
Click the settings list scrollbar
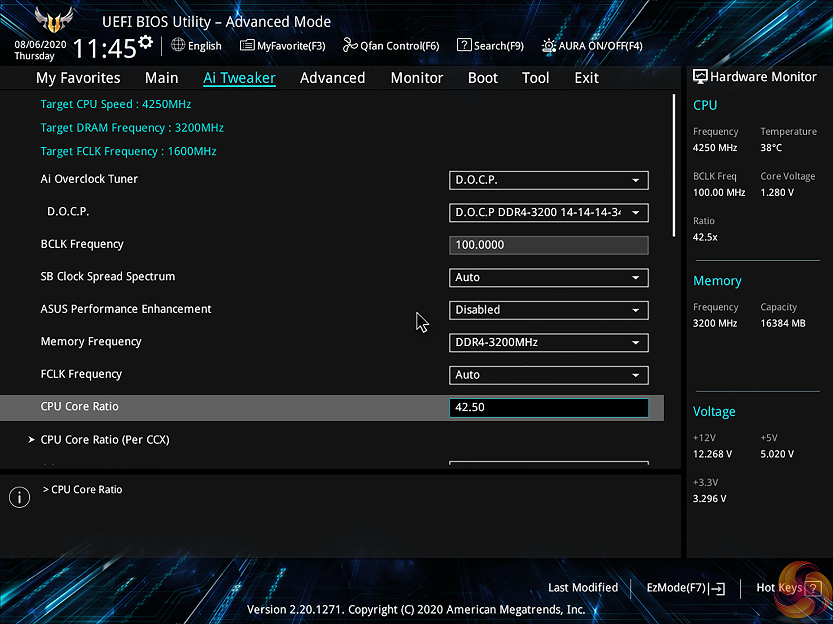[674, 165]
